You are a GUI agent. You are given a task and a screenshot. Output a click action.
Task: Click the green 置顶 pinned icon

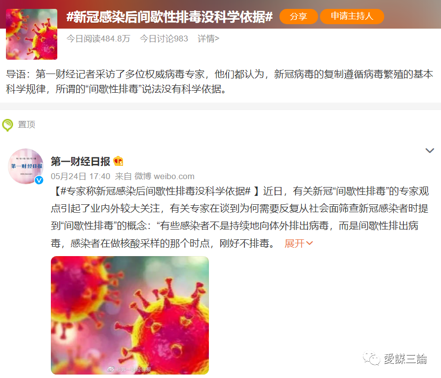click(x=7, y=125)
